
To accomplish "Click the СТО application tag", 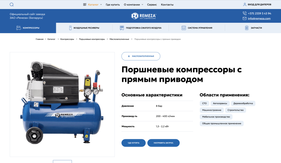I will point(204,104).
